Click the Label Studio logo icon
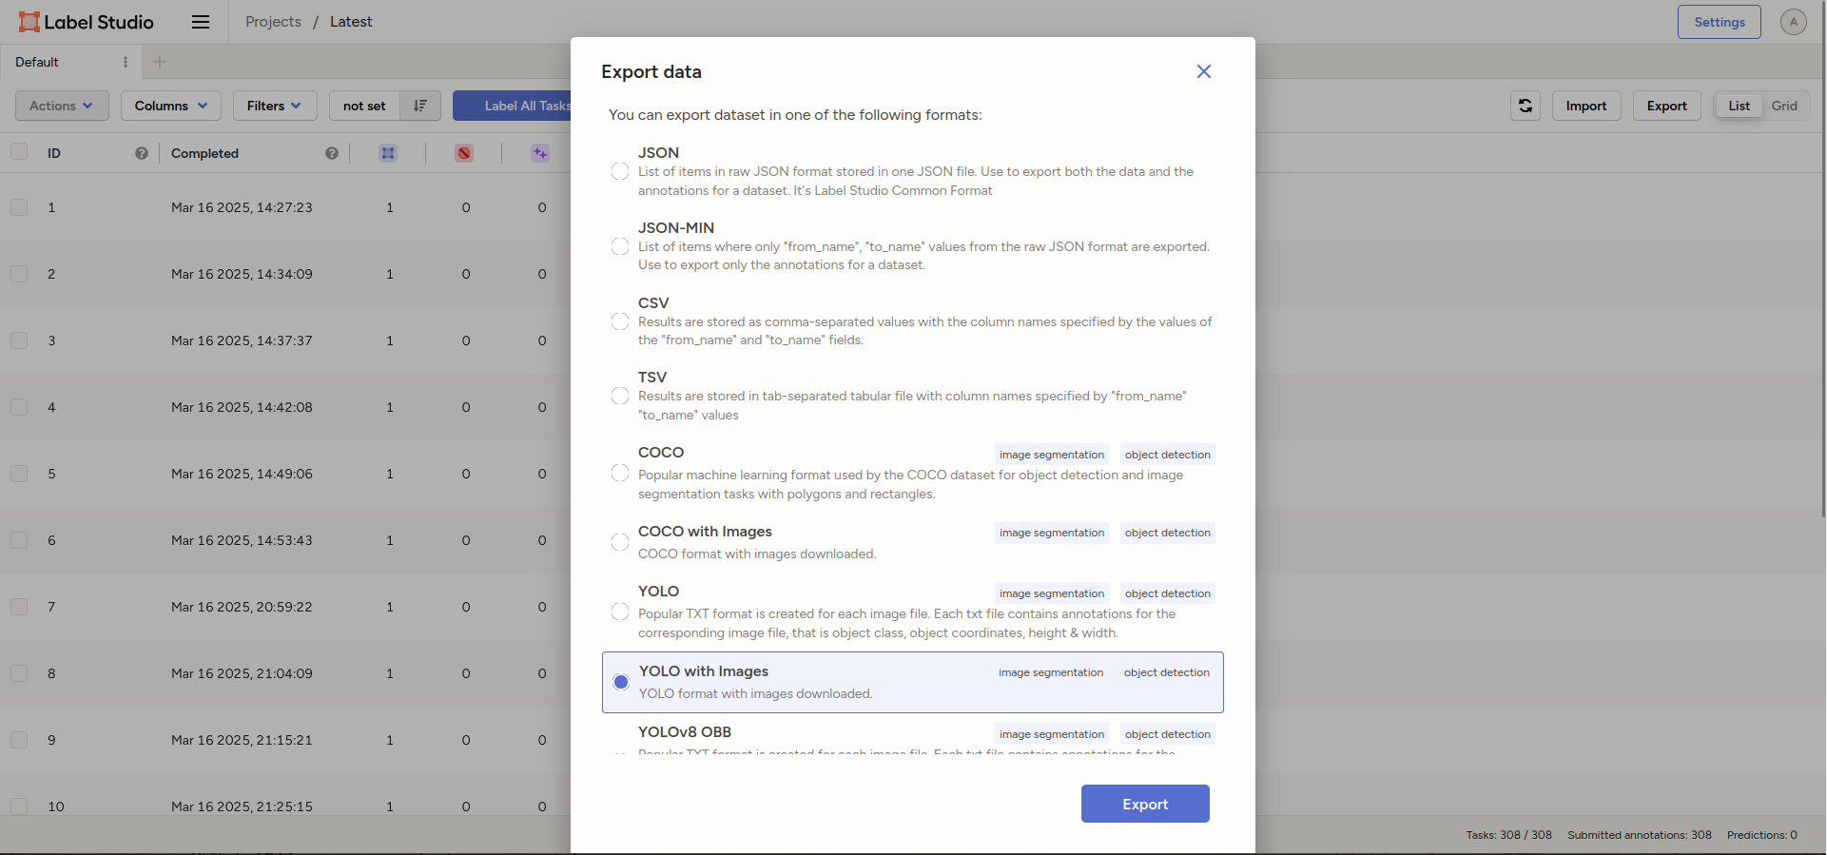The height and width of the screenshot is (855, 1827). 29,22
